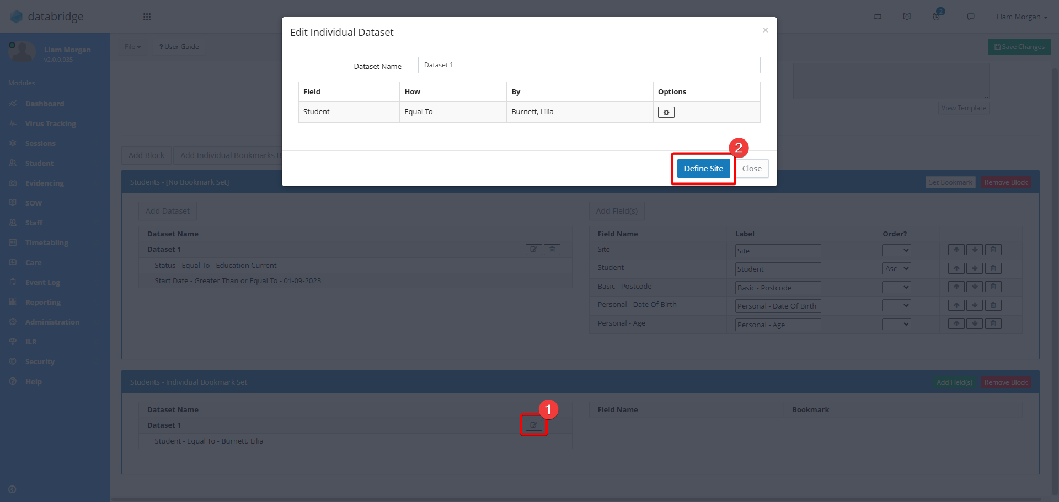Open the Order dropdown for Site field

(x=896, y=250)
